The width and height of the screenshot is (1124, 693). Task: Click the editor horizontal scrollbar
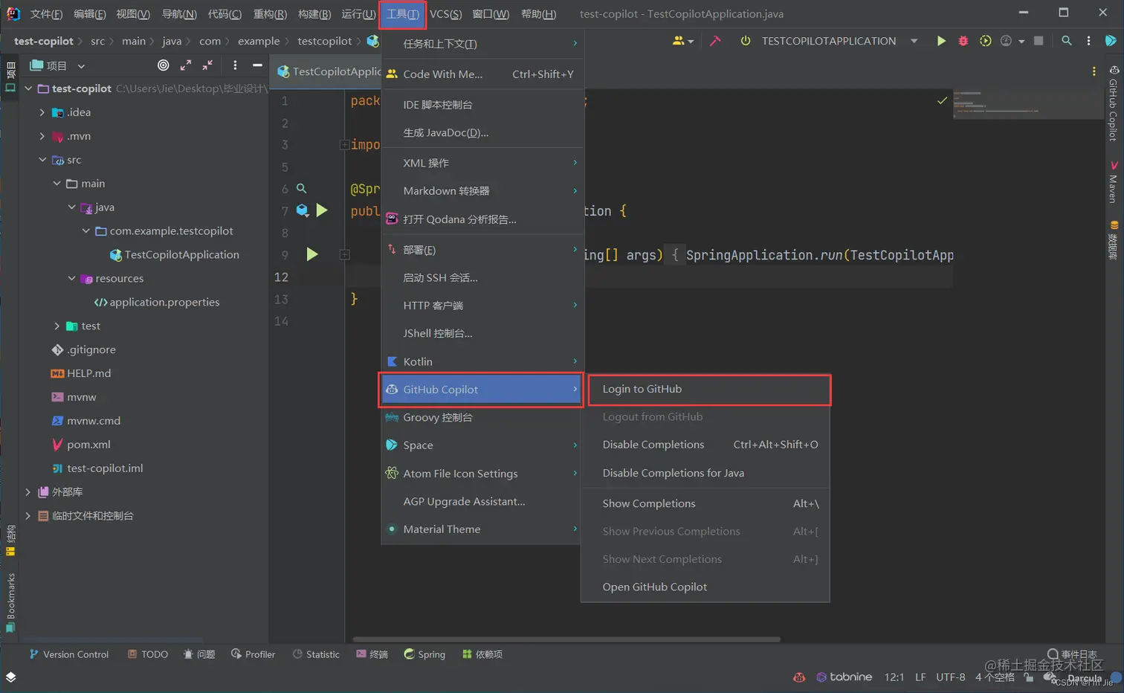(x=566, y=639)
